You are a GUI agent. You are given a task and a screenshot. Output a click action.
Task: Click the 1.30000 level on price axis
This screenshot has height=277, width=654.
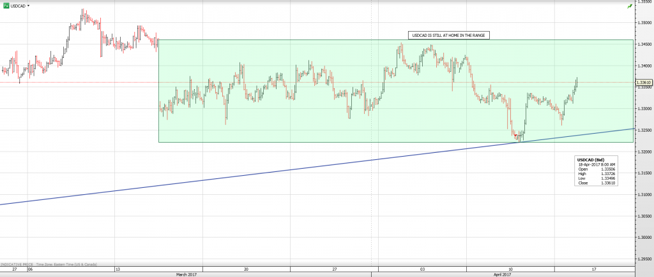coord(644,237)
